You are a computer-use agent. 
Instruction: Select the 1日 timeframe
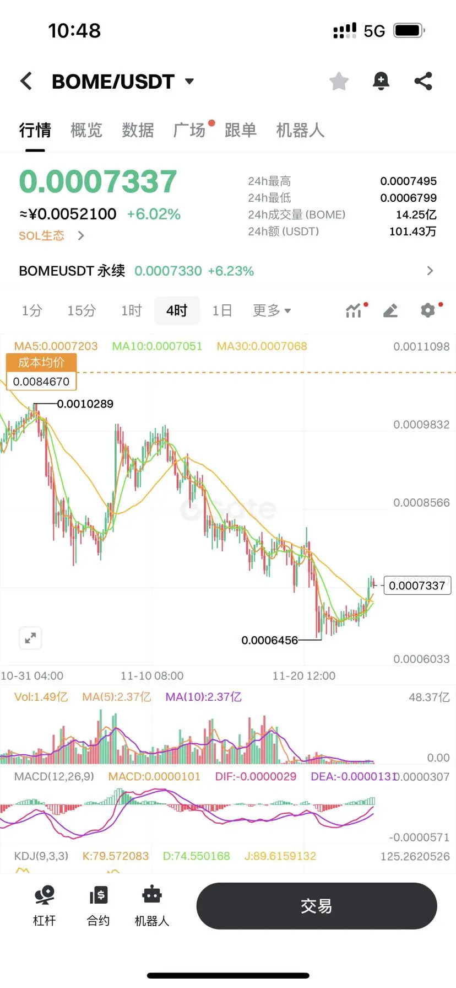(222, 310)
